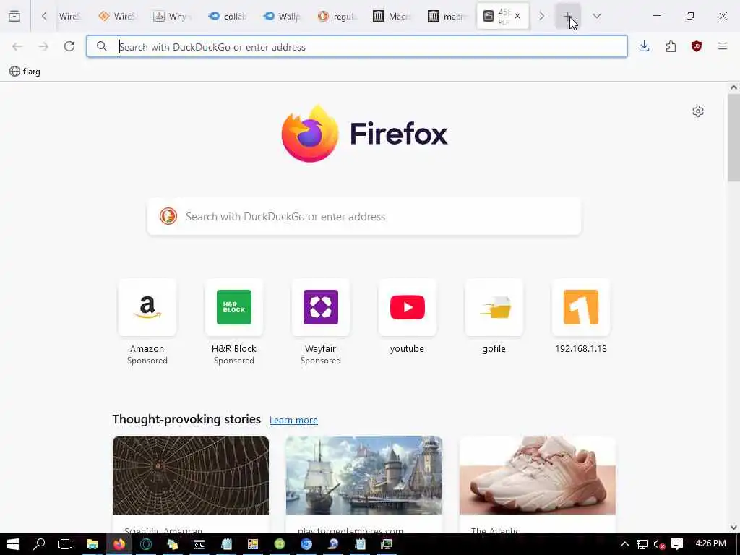Screen dimensions: 740x555
Task: Open Firefox View from the tab bar
Action: [14, 16]
